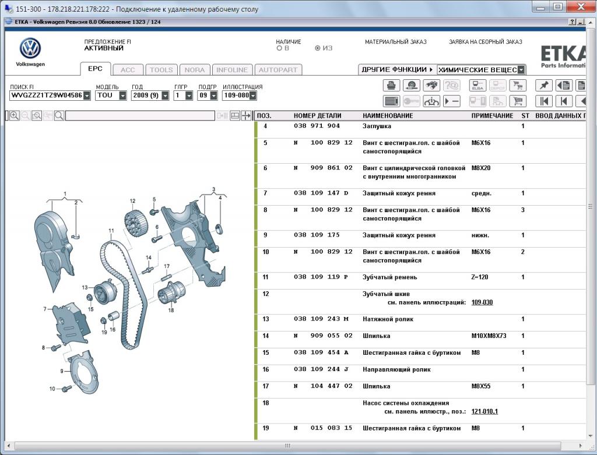Select part number N 015 083 15

[x=323, y=428]
